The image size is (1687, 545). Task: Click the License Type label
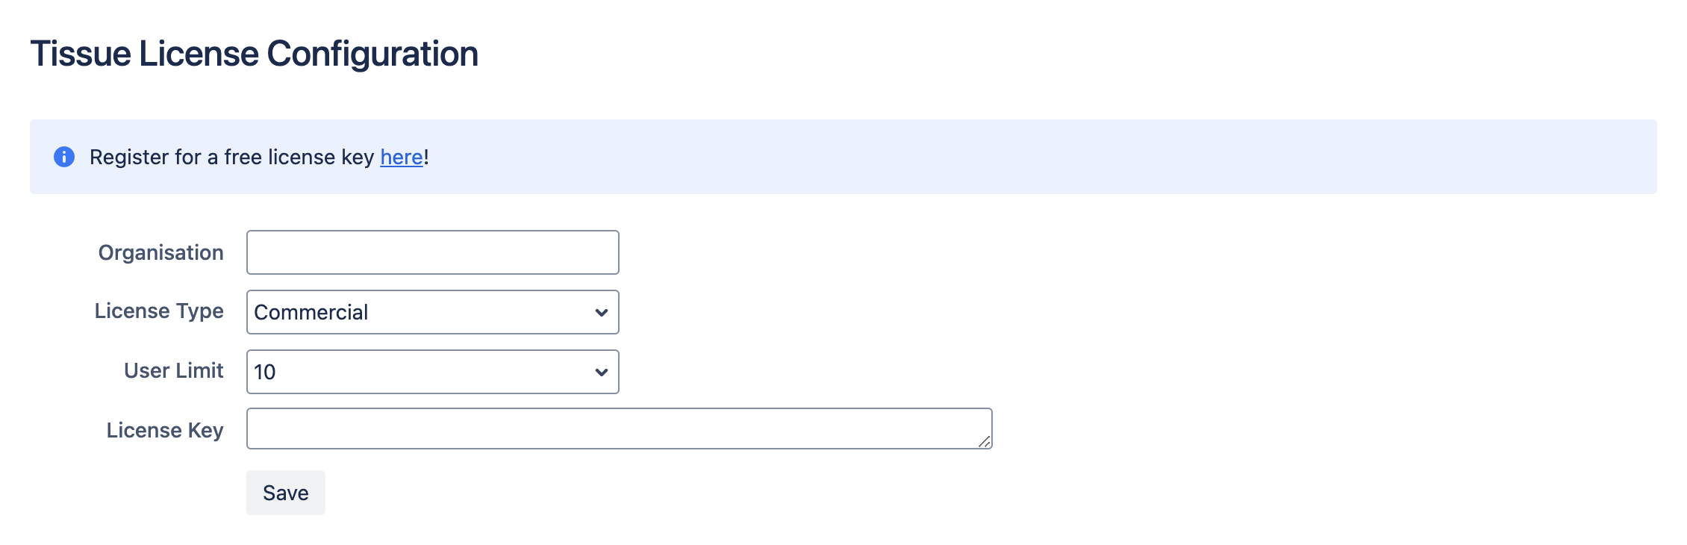click(158, 311)
